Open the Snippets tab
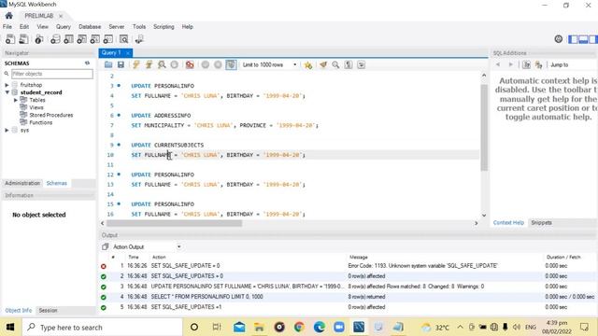The image size is (598, 336). coord(541,222)
